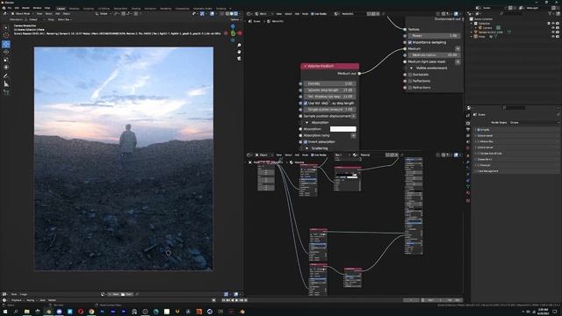Click the red X axis gizmo ball
The width and height of the screenshot is (562, 316).
click(240, 33)
